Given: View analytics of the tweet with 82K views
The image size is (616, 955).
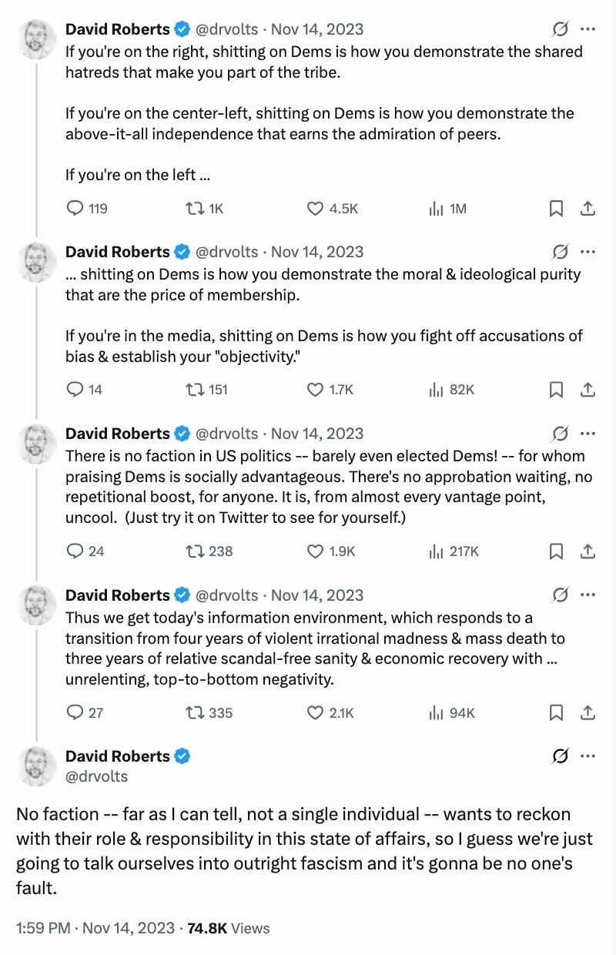Looking at the screenshot, I should (451, 390).
